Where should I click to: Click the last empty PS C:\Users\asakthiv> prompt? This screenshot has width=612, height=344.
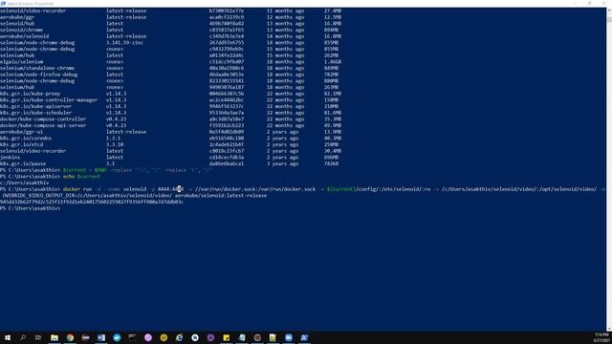click(31, 208)
